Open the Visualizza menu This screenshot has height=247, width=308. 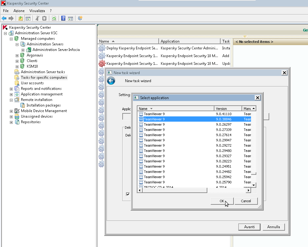click(37, 10)
